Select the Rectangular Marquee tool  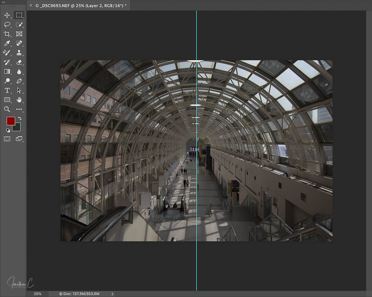point(19,15)
